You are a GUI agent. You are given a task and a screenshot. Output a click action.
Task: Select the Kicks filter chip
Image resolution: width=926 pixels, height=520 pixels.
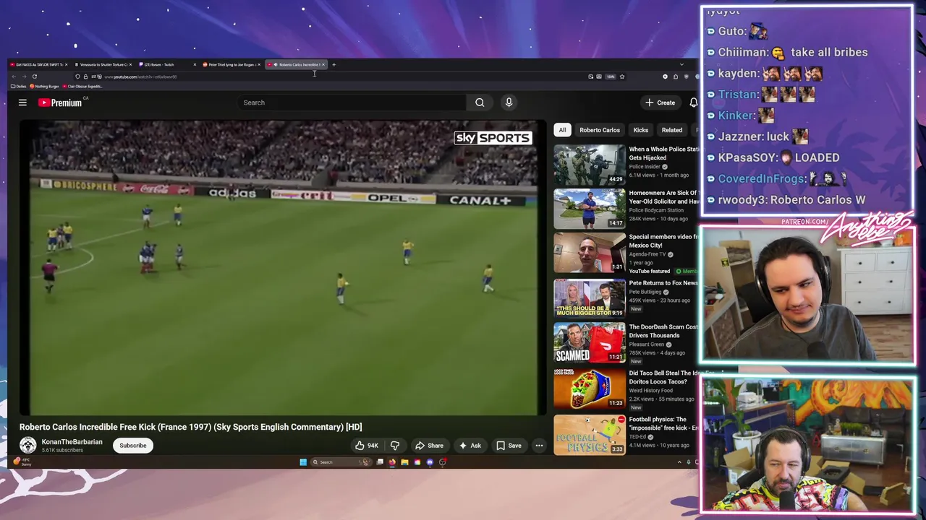click(x=641, y=130)
